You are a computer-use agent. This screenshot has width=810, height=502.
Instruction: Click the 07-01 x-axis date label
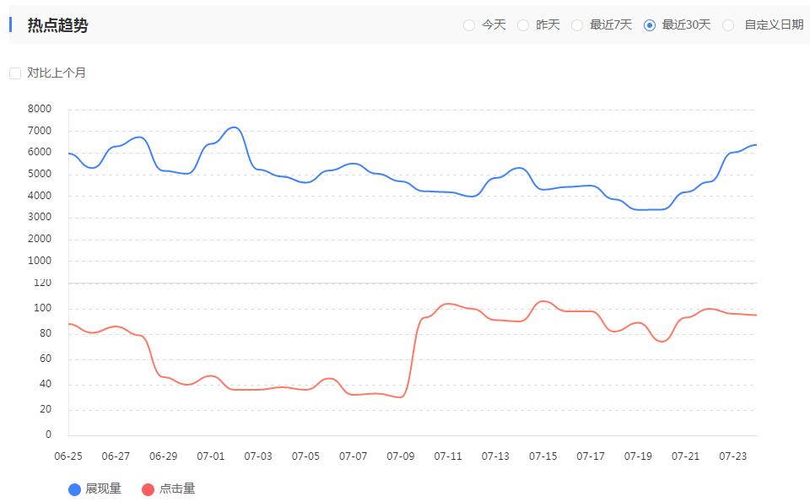coord(211,456)
